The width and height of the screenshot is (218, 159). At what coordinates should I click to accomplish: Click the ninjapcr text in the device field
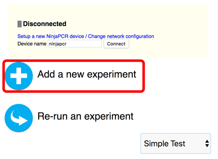[58, 44]
